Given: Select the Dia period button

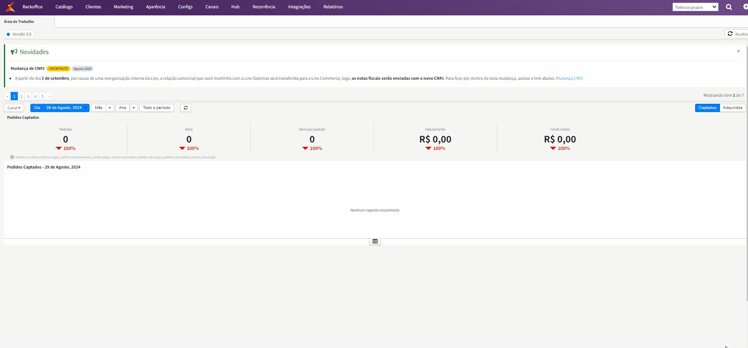Looking at the screenshot, I should pyautogui.click(x=37, y=108).
